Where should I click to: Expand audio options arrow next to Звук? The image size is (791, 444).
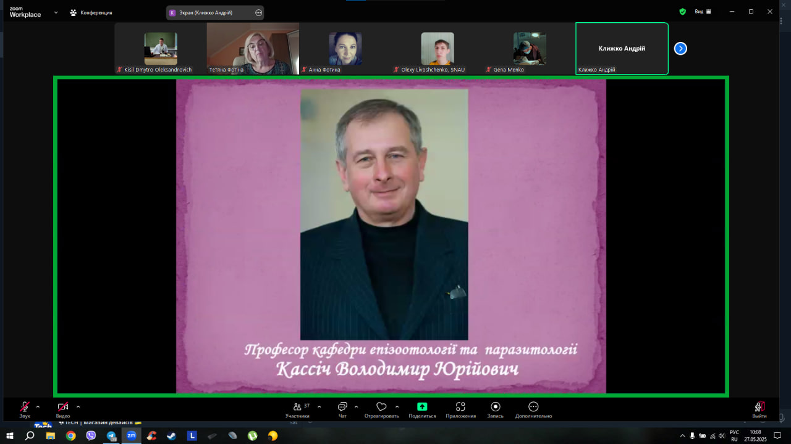tap(38, 406)
